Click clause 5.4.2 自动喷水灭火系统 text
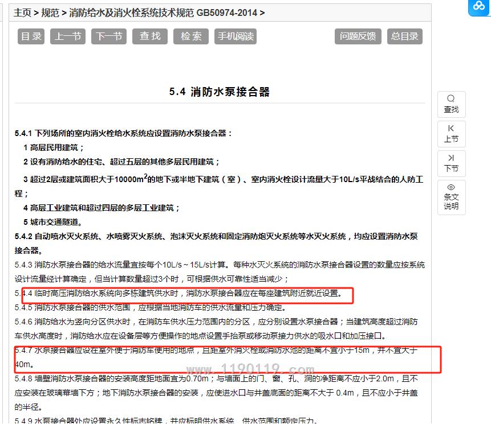The width and height of the screenshot is (491, 424). (x=216, y=244)
